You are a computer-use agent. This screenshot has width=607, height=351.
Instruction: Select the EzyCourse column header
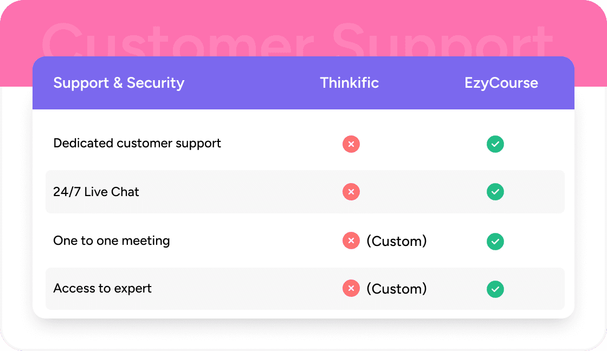tap(501, 83)
